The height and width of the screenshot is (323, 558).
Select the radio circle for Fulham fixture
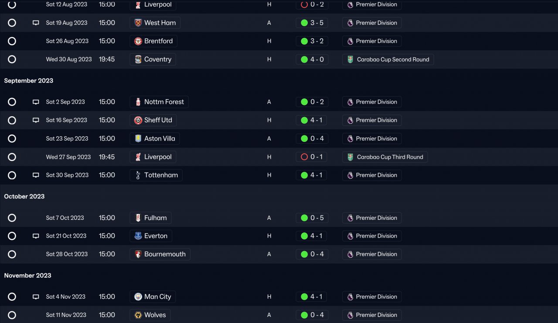click(x=12, y=218)
